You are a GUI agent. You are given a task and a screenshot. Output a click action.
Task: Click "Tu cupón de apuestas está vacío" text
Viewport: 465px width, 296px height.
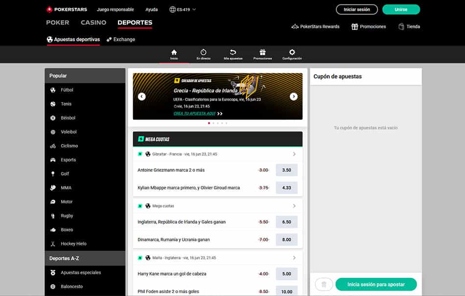(366, 128)
